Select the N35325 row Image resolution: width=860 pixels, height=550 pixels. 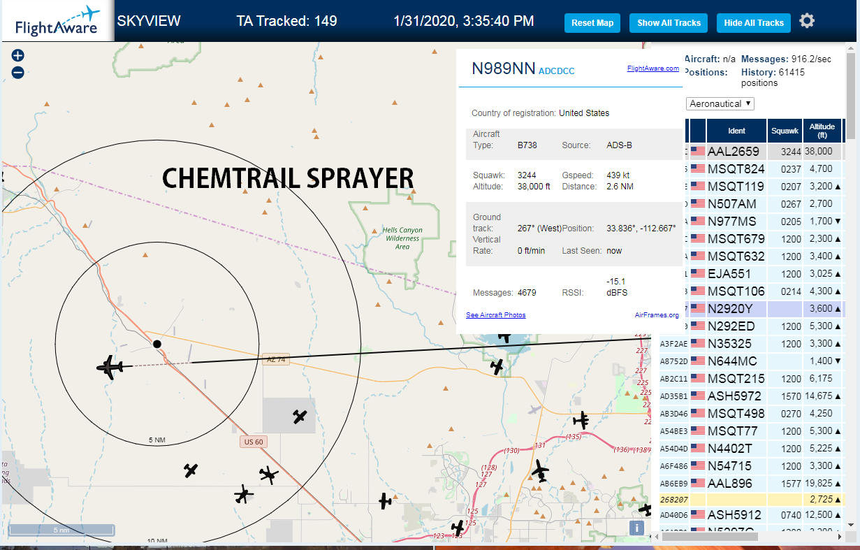751,343
